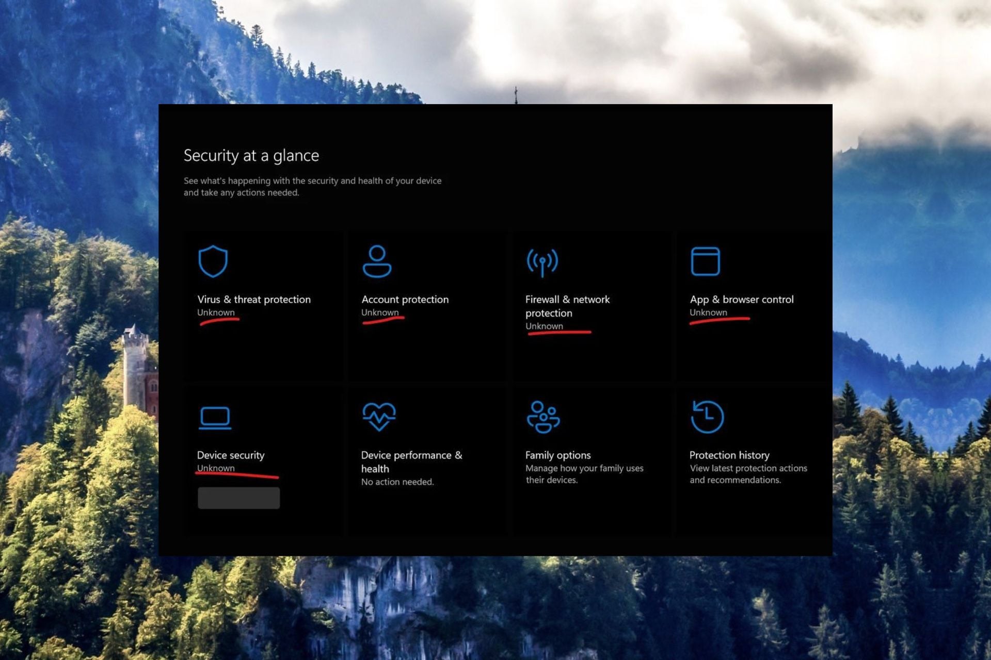This screenshot has width=991, height=660.
Task: Open the Virus & threat protection title
Action: coord(254,300)
